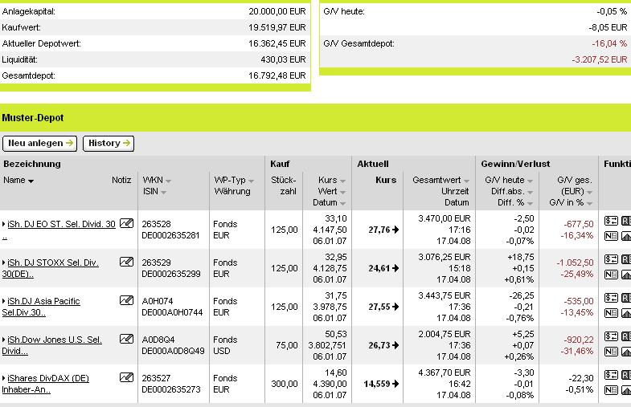The image size is (631, 407).
Task: Click trend arrow next to Kurs 26,73
Action: [395, 345]
